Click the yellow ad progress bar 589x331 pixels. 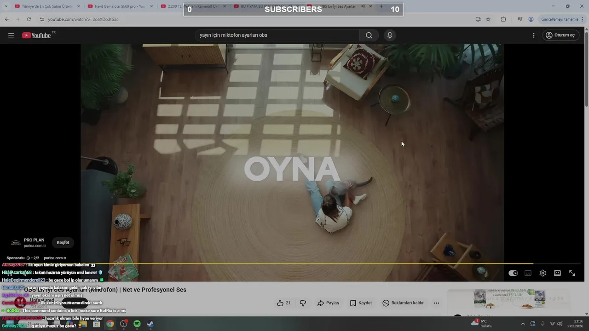[x=292, y=263]
